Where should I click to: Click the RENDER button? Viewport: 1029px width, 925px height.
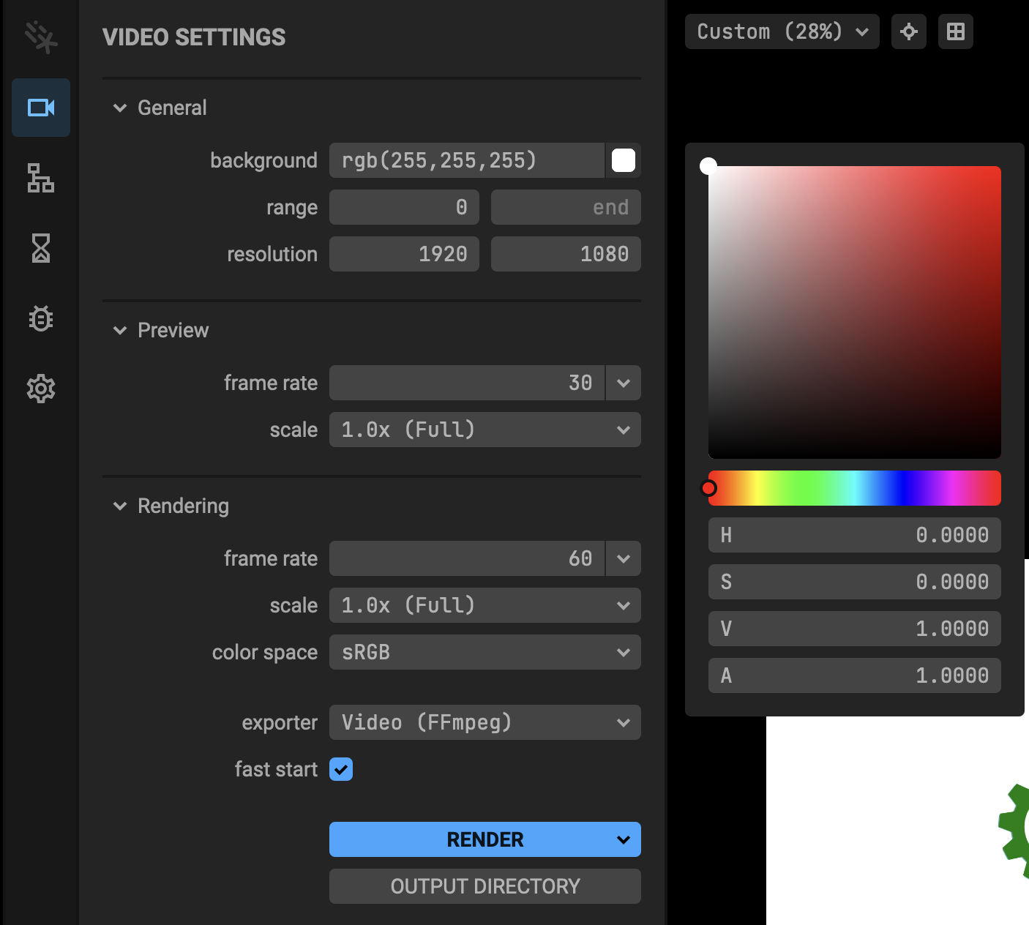click(x=468, y=839)
